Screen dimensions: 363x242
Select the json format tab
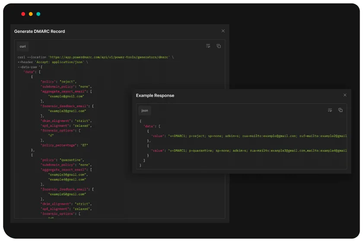click(145, 111)
